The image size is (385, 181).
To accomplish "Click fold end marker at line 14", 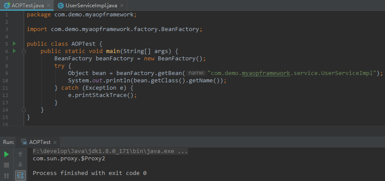I will [24, 109].
